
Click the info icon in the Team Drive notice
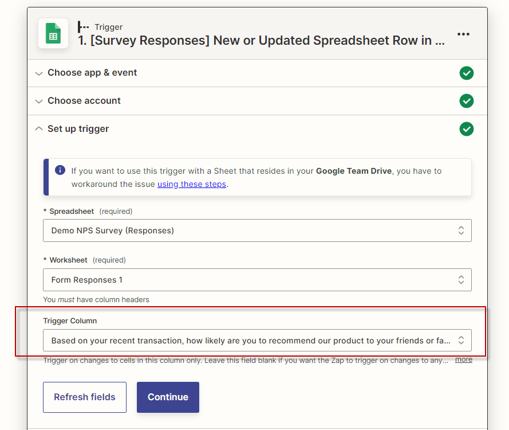pos(60,169)
